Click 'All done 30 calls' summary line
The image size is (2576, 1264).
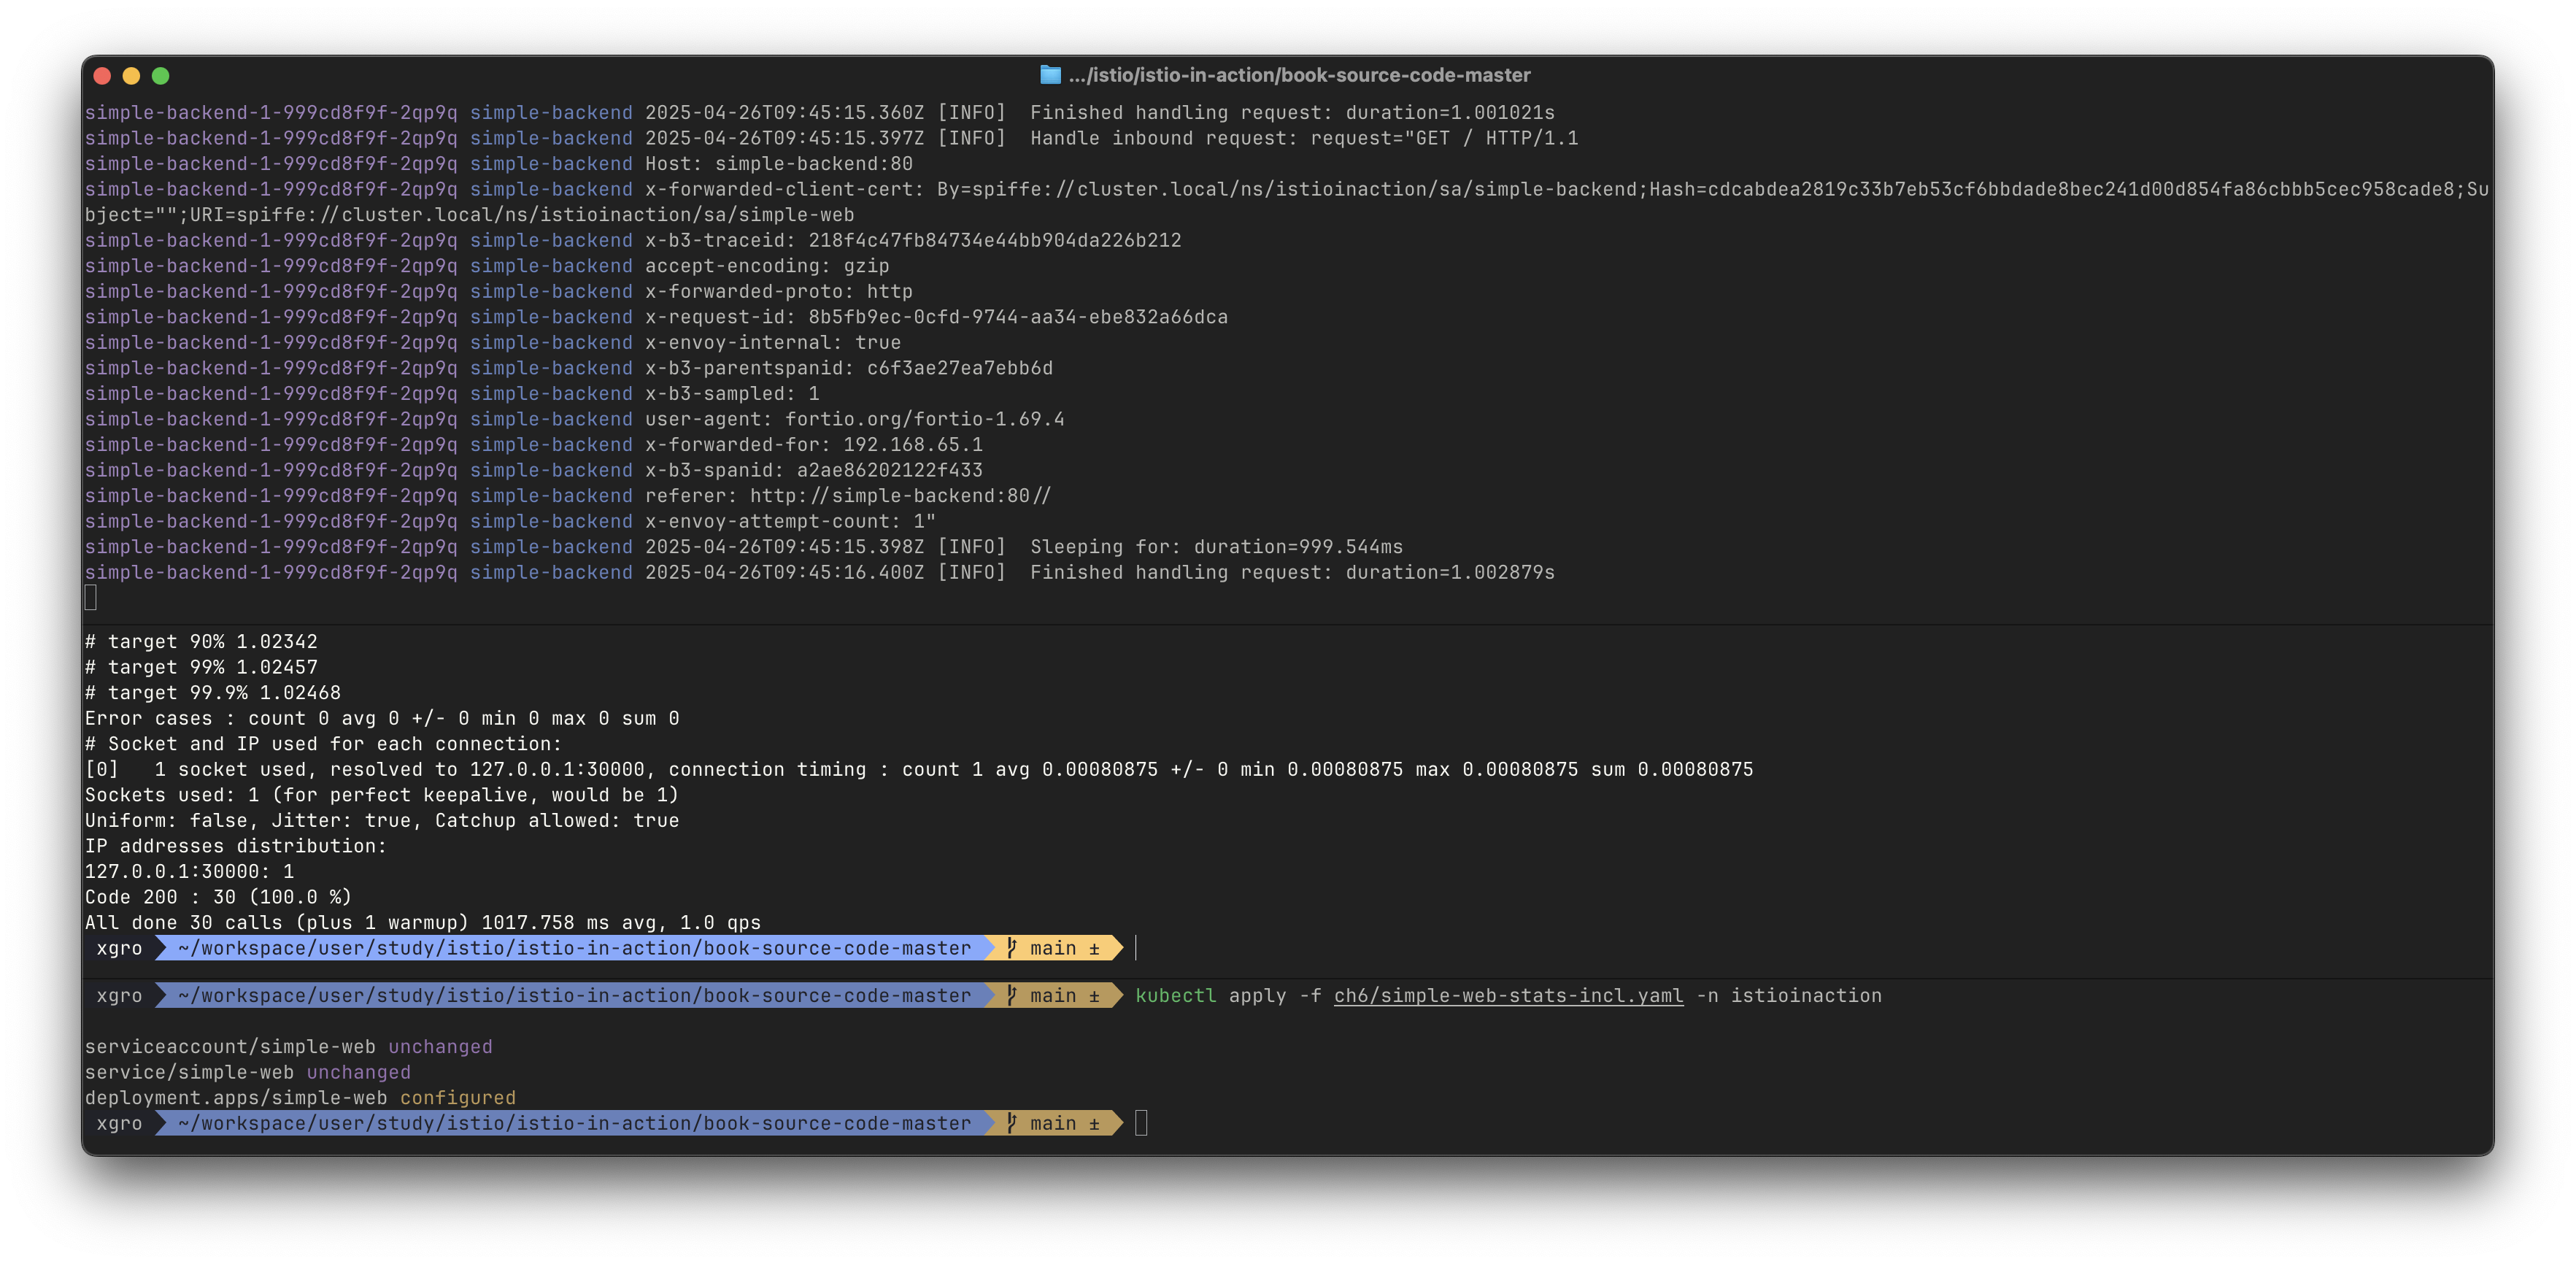423,923
